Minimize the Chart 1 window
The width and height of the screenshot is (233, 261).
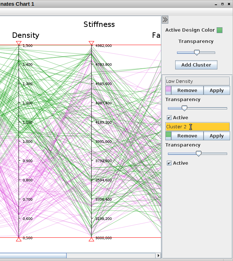[x=216, y=4]
